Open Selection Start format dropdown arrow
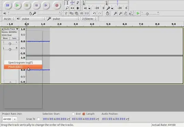184x127 pixels. pos(69,119)
